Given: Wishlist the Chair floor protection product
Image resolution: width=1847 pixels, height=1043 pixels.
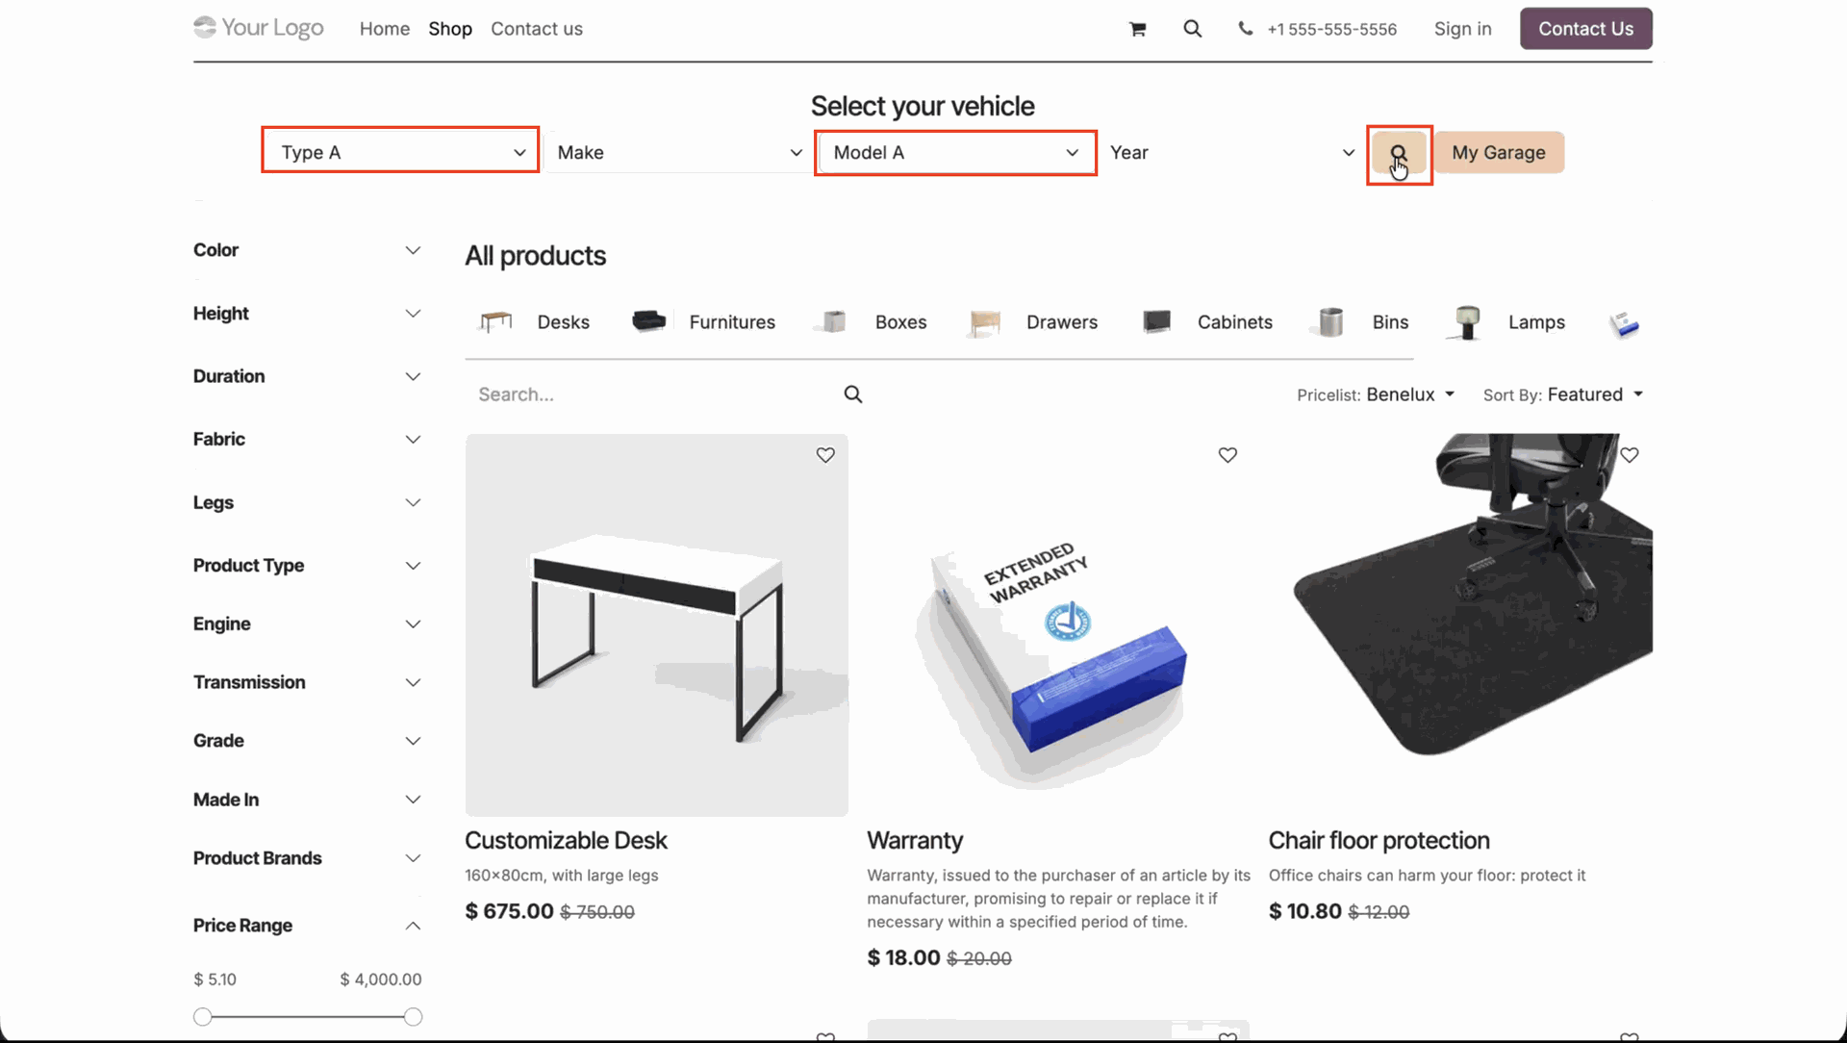Looking at the screenshot, I should [x=1630, y=455].
